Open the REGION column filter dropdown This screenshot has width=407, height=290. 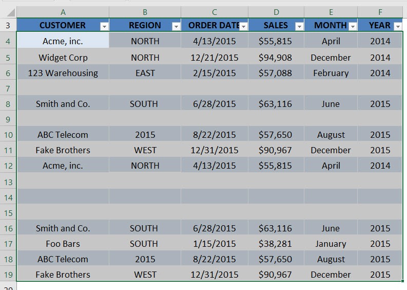[176, 26]
